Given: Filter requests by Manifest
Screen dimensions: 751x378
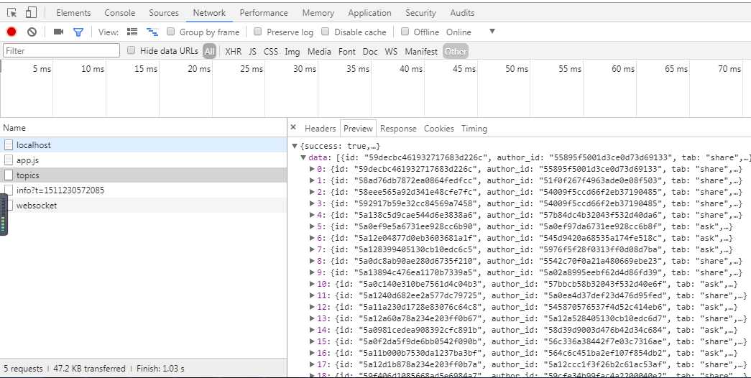Looking at the screenshot, I should pyautogui.click(x=421, y=51).
